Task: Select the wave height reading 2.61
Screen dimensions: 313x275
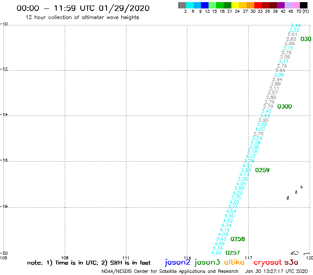Action: pyautogui.click(x=292, y=35)
